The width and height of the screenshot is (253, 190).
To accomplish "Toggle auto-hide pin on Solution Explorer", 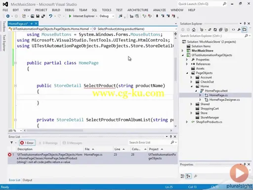I will (245, 24).
